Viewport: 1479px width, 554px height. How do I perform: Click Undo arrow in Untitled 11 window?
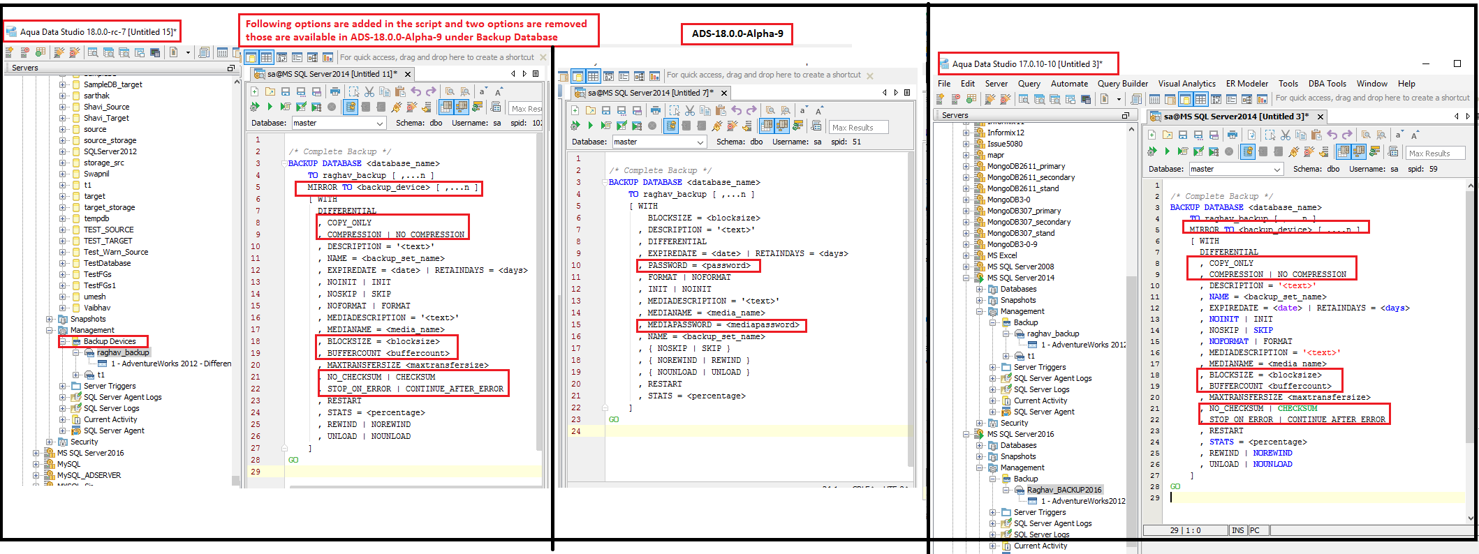tap(416, 91)
